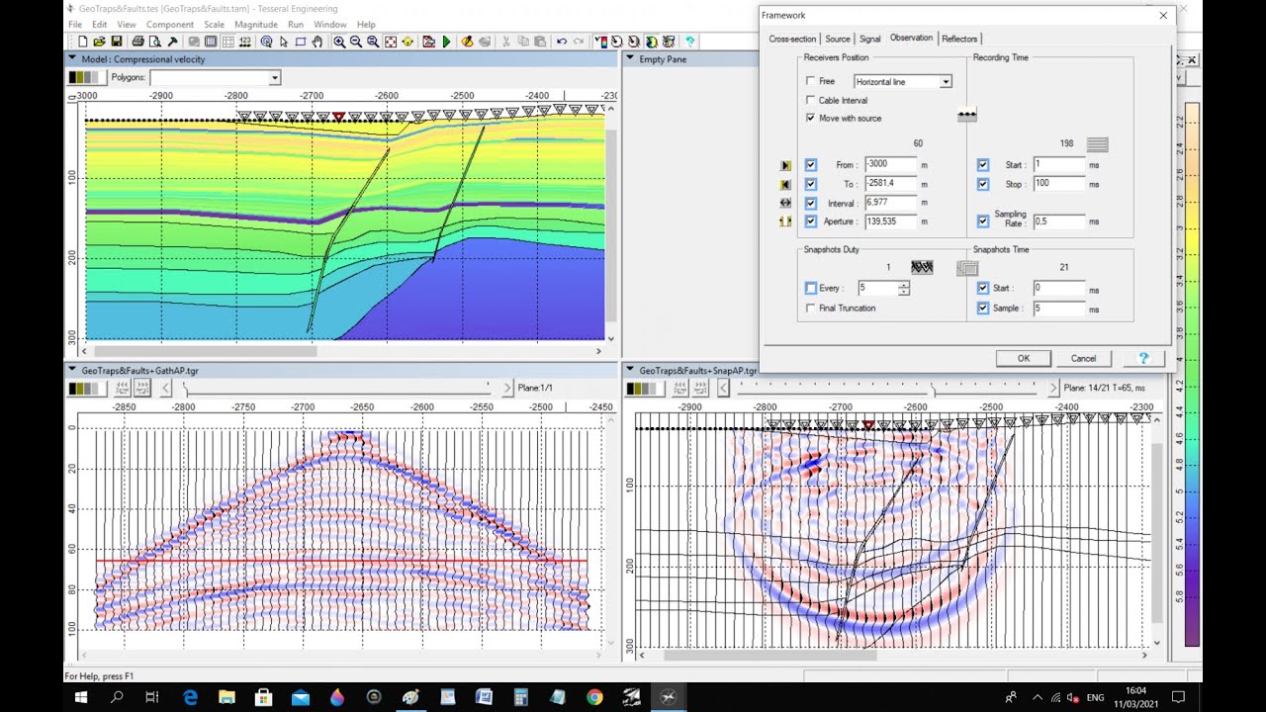
Task: Open the Empty Pane header triangle
Action: tap(630, 58)
